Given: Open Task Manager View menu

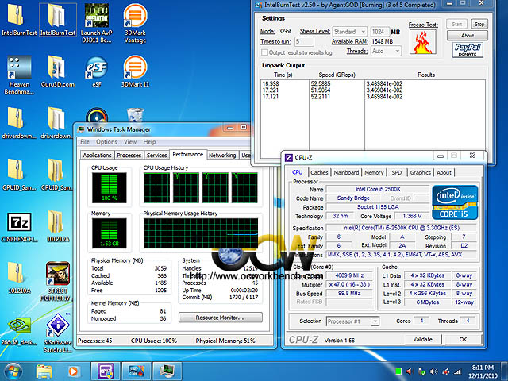Looking at the screenshot, I should point(130,142).
